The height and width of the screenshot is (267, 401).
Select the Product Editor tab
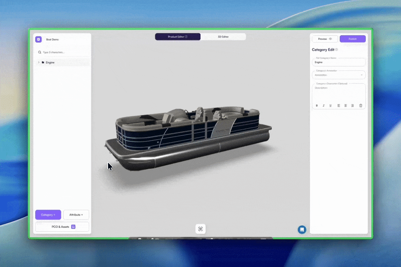pos(177,37)
